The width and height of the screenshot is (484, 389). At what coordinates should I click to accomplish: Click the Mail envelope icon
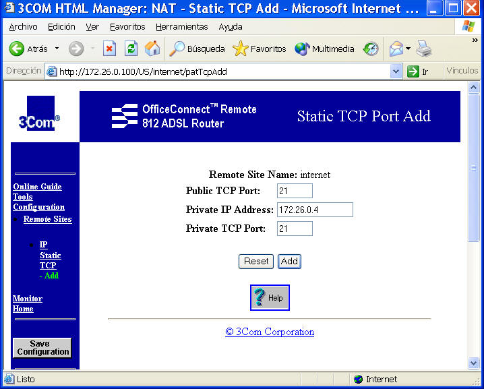[x=396, y=49]
